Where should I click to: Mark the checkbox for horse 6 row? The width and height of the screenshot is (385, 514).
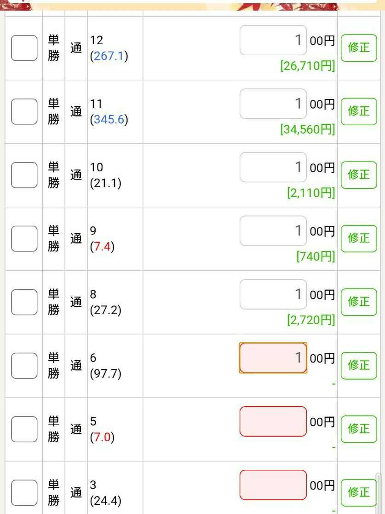tap(24, 366)
